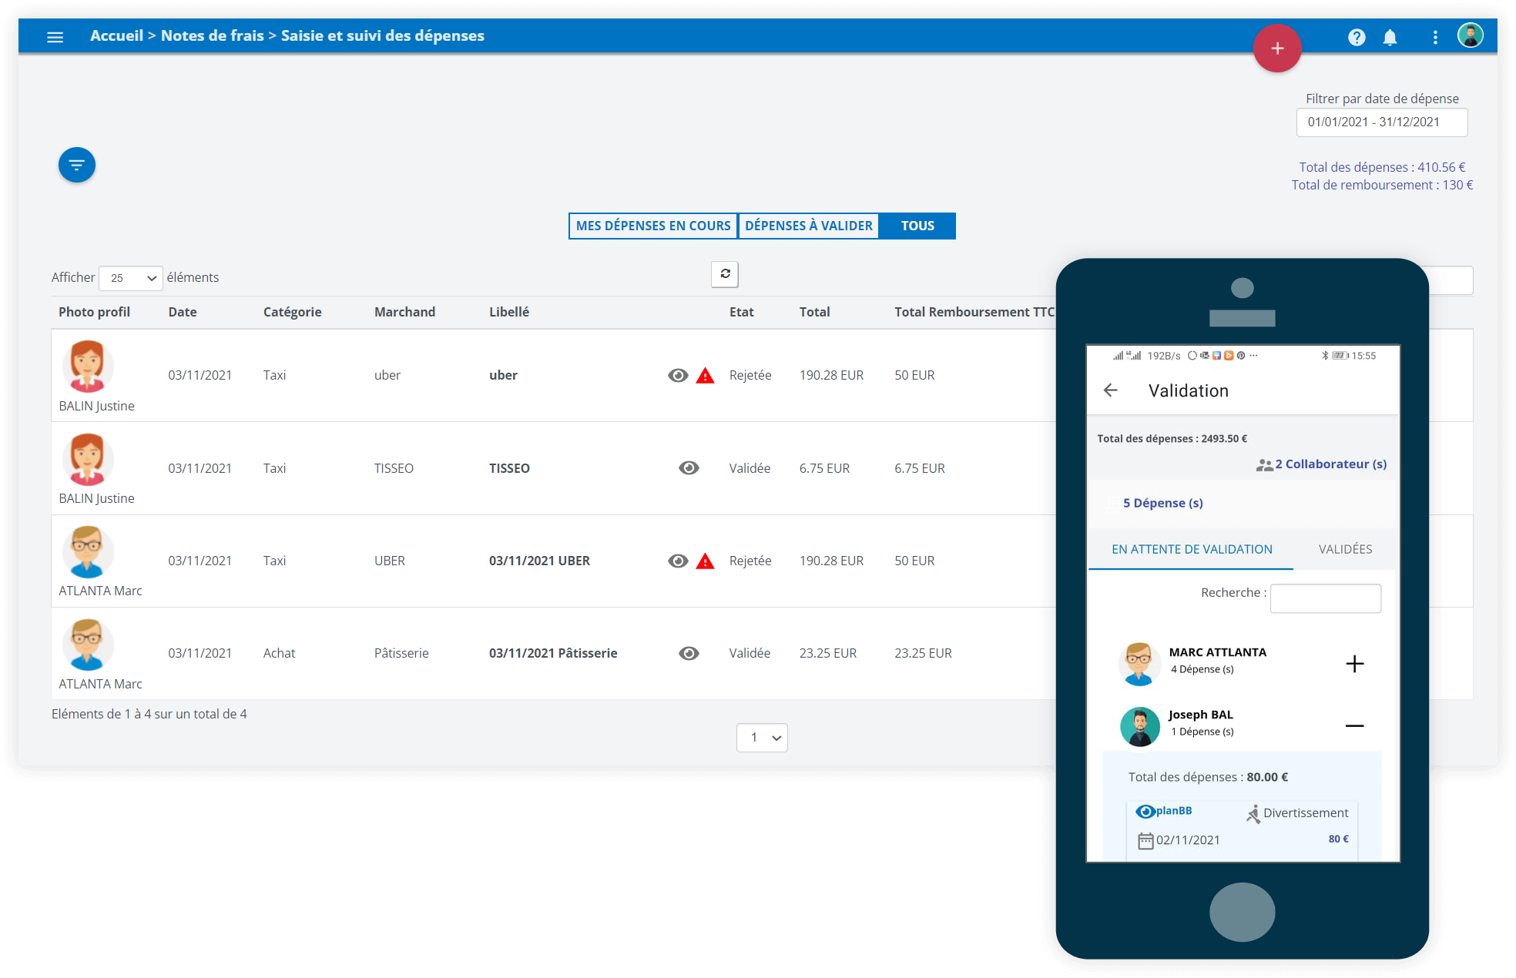The height and width of the screenshot is (978, 1516).
Task: Click the bold 'uber' label cell
Action: [503, 375]
